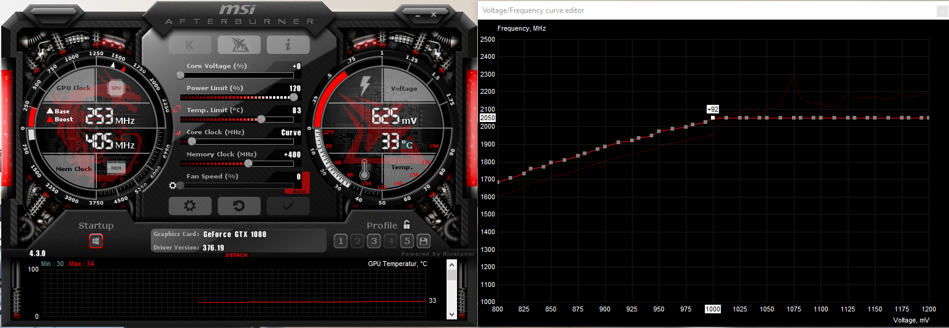
Task: Click DETACH to undock the monitoring graph
Action: click(237, 255)
